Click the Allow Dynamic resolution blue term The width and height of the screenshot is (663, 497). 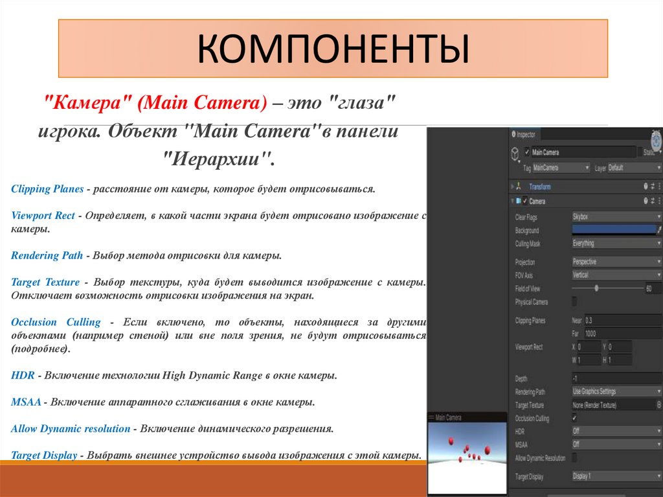pos(71,428)
